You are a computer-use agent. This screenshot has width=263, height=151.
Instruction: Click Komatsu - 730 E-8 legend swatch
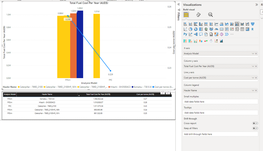point(132,87)
